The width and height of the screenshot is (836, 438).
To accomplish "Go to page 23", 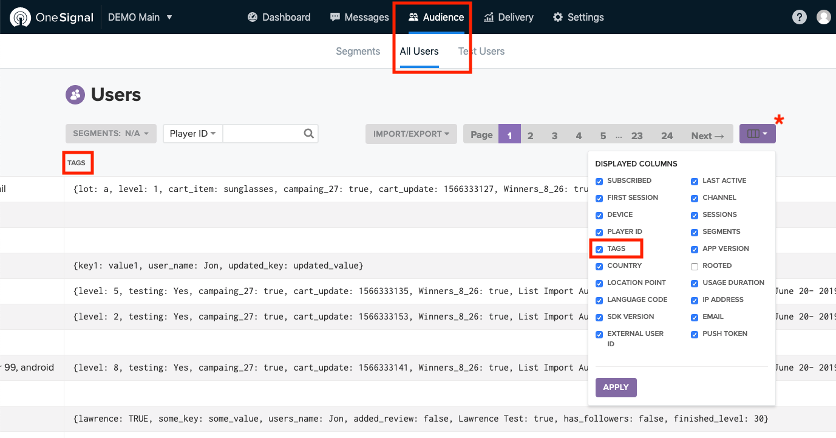I will (x=637, y=135).
